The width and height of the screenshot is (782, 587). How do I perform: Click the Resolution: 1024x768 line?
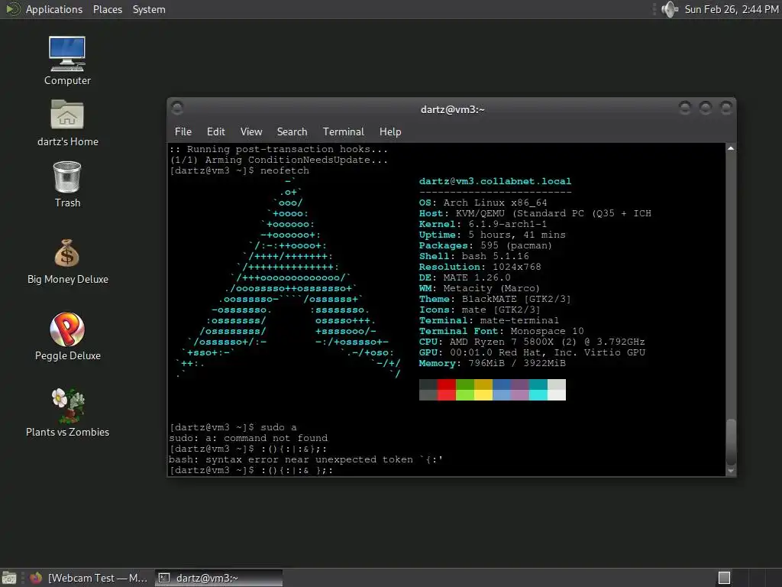pyautogui.click(x=480, y=267)
